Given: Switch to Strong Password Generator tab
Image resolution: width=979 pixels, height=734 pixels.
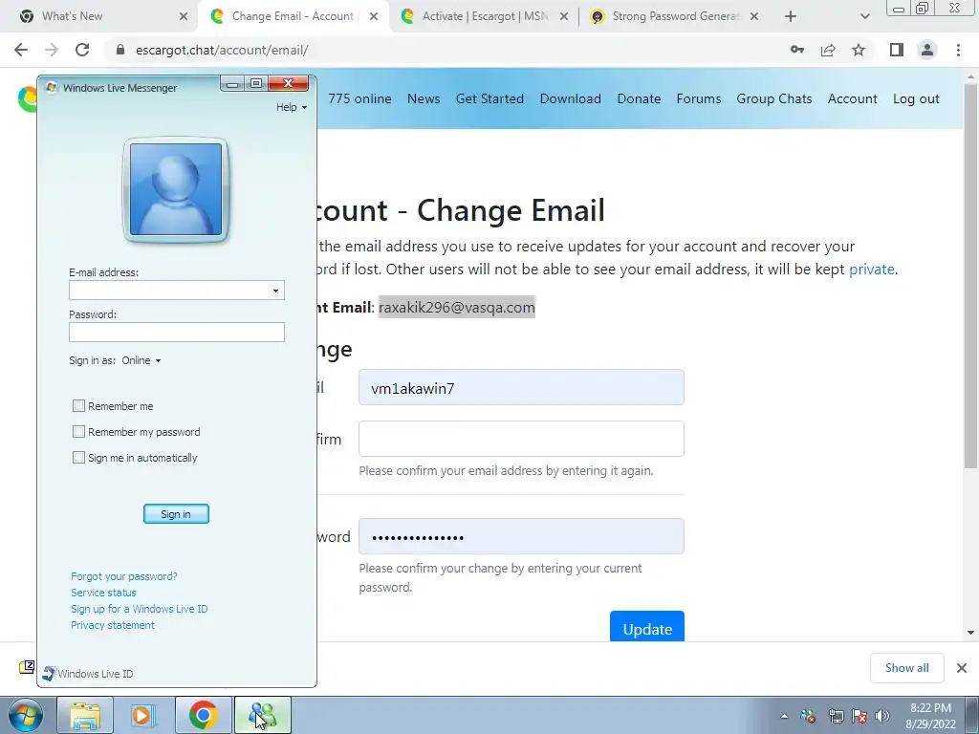Looking at the screenshot, I should pyautogui.click(x=674, y=16).
